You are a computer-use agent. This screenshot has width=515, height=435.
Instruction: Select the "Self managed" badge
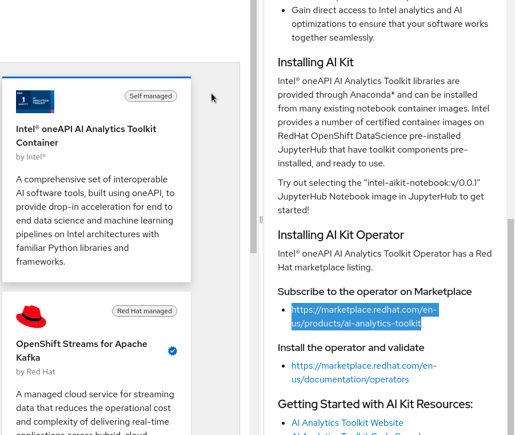(x=151, y=96)
